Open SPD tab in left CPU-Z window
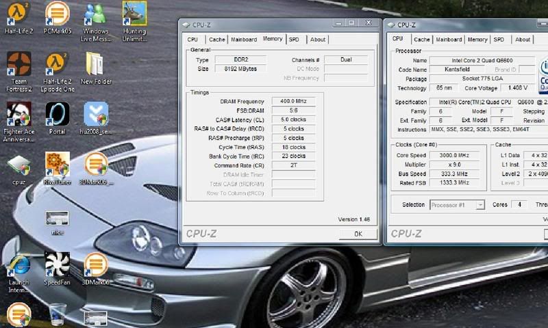548x328 pixels. click(295, 40)
